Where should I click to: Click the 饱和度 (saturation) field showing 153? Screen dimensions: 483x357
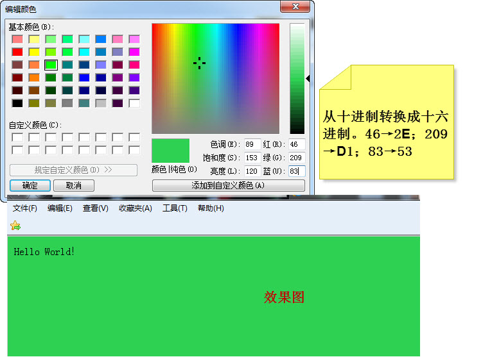click(x=252, y=158)
